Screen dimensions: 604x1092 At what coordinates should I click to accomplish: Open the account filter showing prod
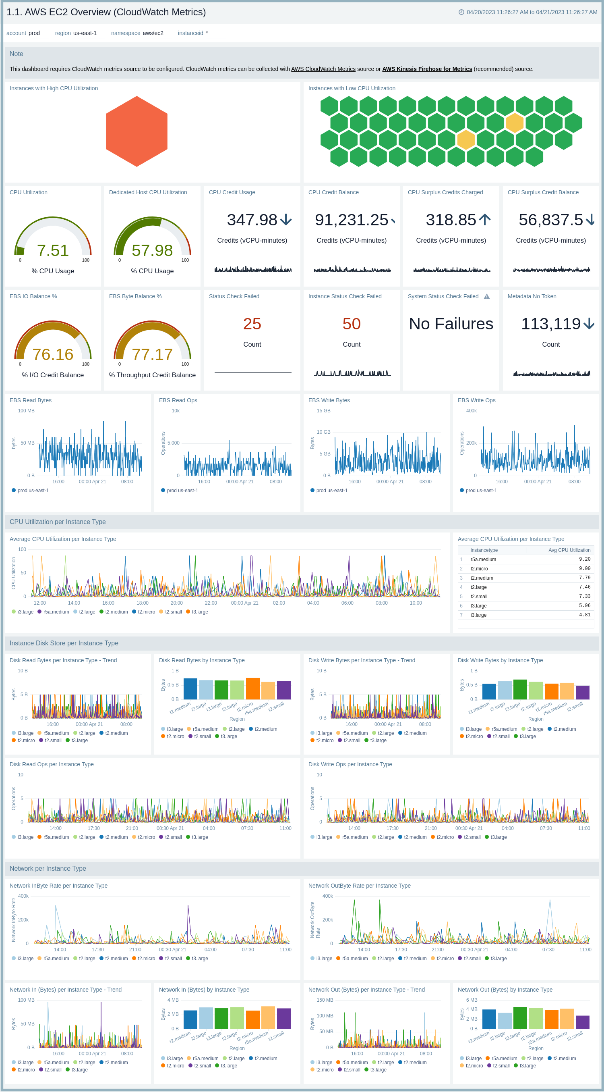[38, 33]
